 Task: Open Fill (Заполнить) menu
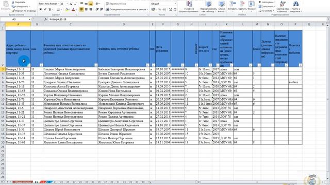coord(267,7)
